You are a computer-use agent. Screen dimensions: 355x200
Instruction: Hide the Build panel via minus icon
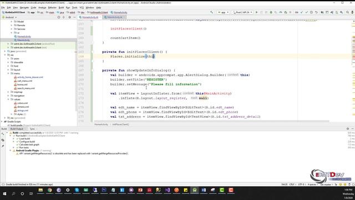(x=353, y=128)
